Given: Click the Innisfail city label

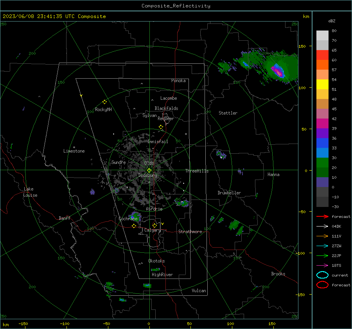Looking at the screenshot, I should [158, 142].
